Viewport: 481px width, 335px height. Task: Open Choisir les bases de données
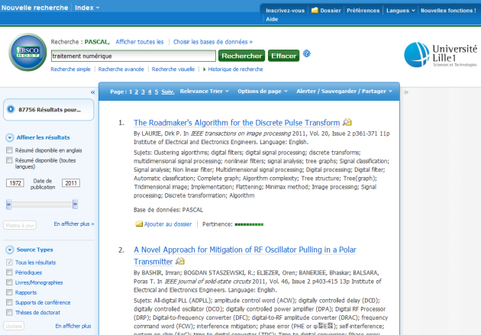pos(213,42)
